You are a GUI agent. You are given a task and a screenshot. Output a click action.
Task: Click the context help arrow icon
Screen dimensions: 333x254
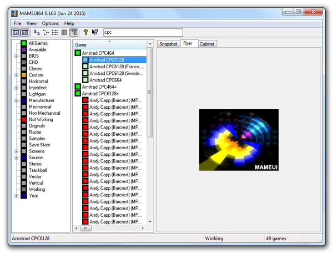95,32
